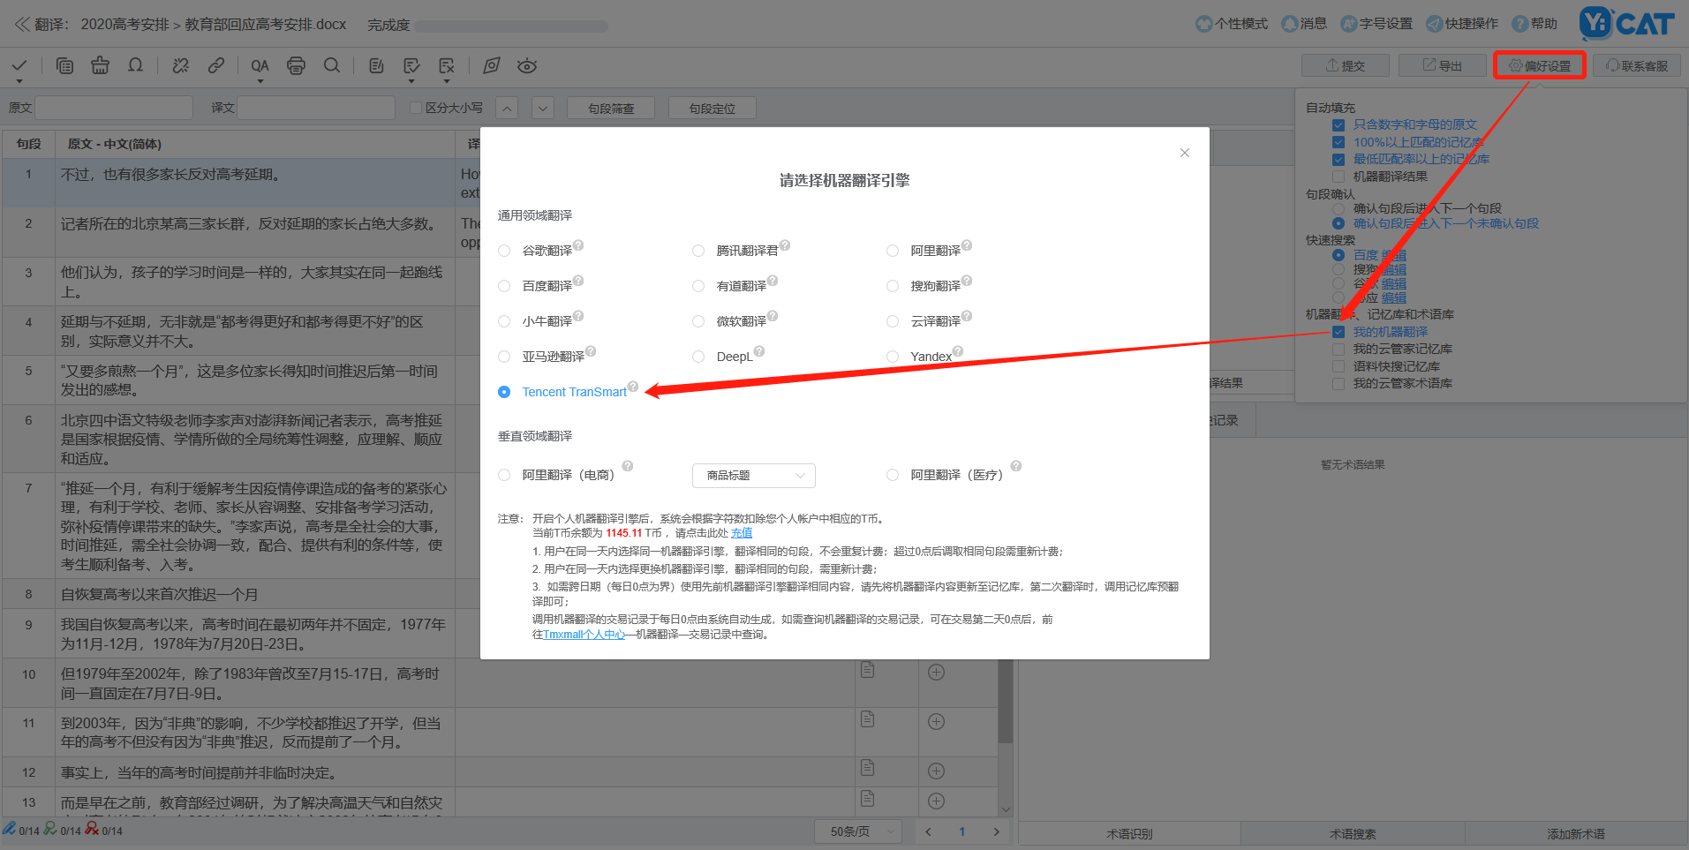
Task: Open the 商品标题 dropdown
Action: pyautogui.click(x=753, y=475)
